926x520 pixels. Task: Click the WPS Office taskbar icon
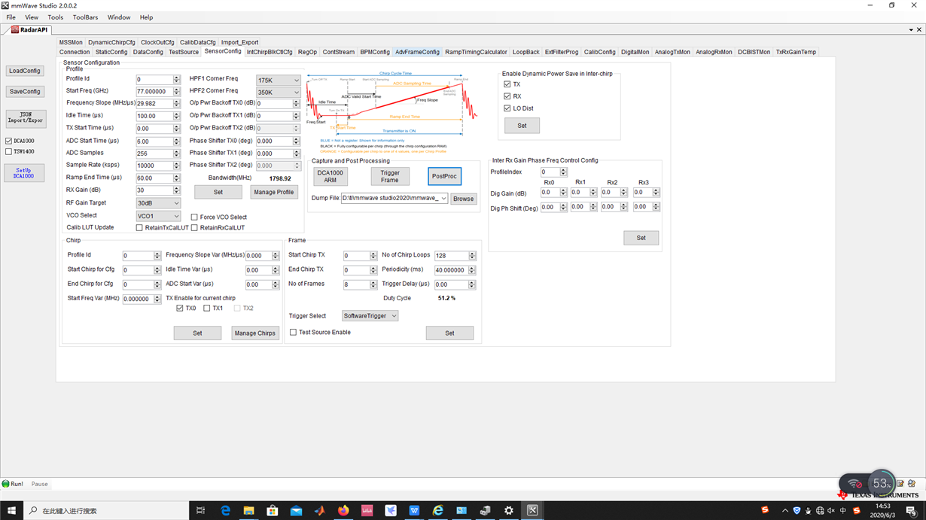tap(414, 510)
